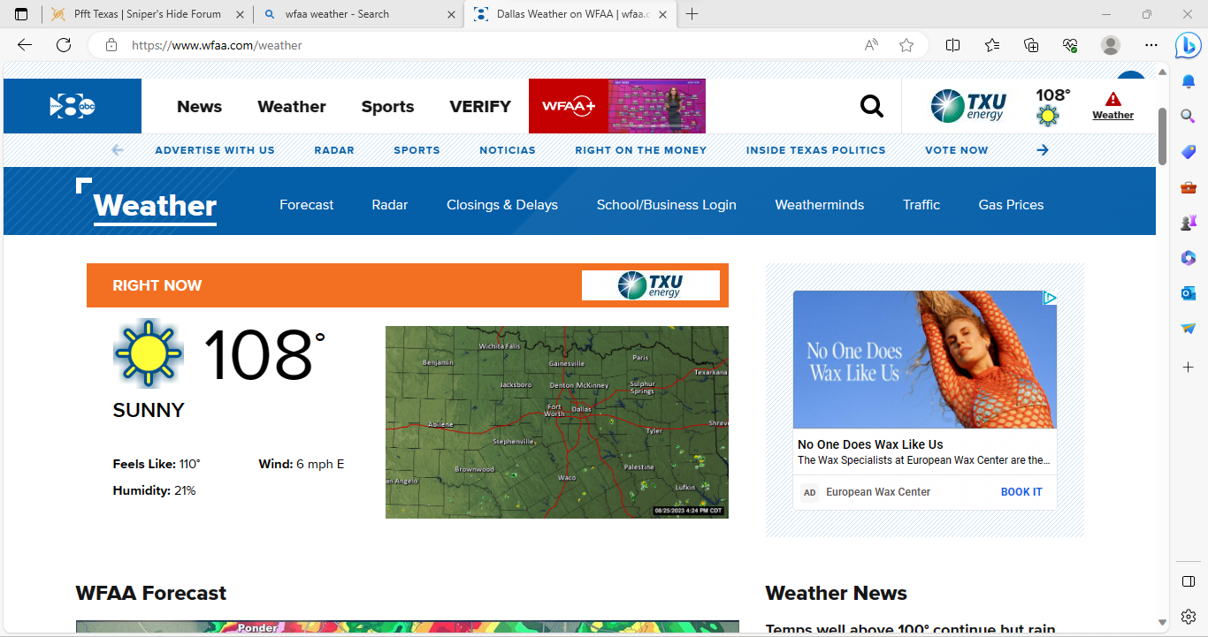Open Settings and more ellipsis menu
This screenshot has height=637, width=1208.
click(1151, 45)
